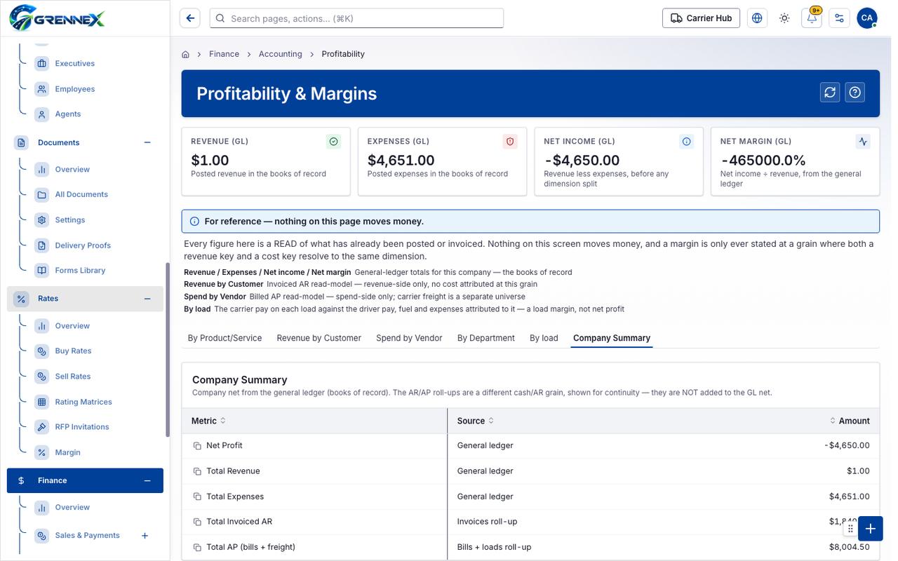Collapse the Finance sidebar section
The image size is (898, 561).
coord(147,480)
